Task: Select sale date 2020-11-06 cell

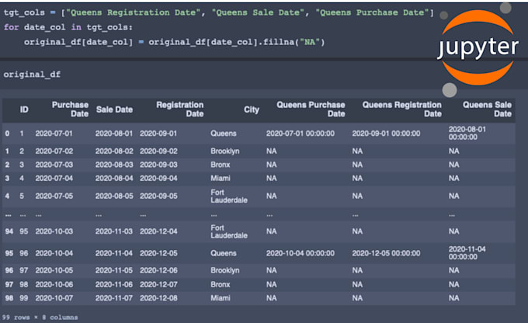Action: coord(114,284)
